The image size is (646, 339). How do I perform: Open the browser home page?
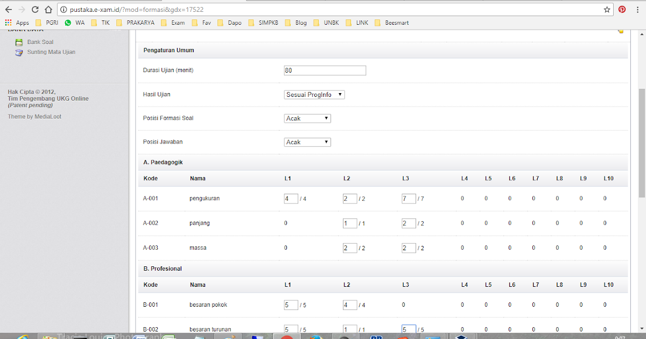(x=48, y=10)
